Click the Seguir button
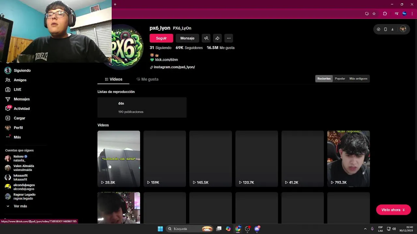The height and width of the screenshot is (234, 417). (x=161, y=38)
